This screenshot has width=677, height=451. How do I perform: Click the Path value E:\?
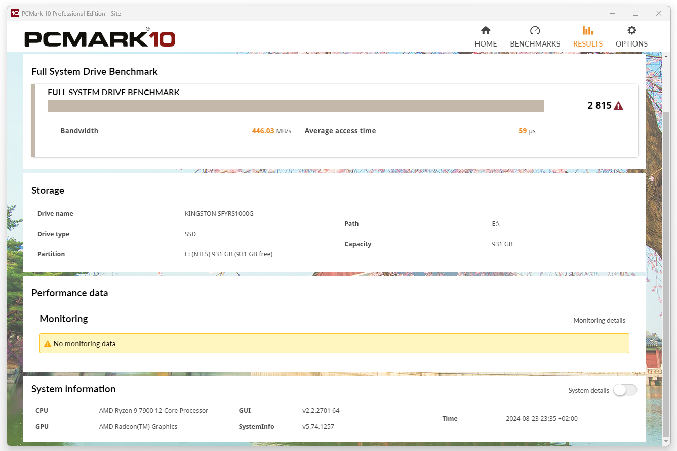[x=496, y=224]
